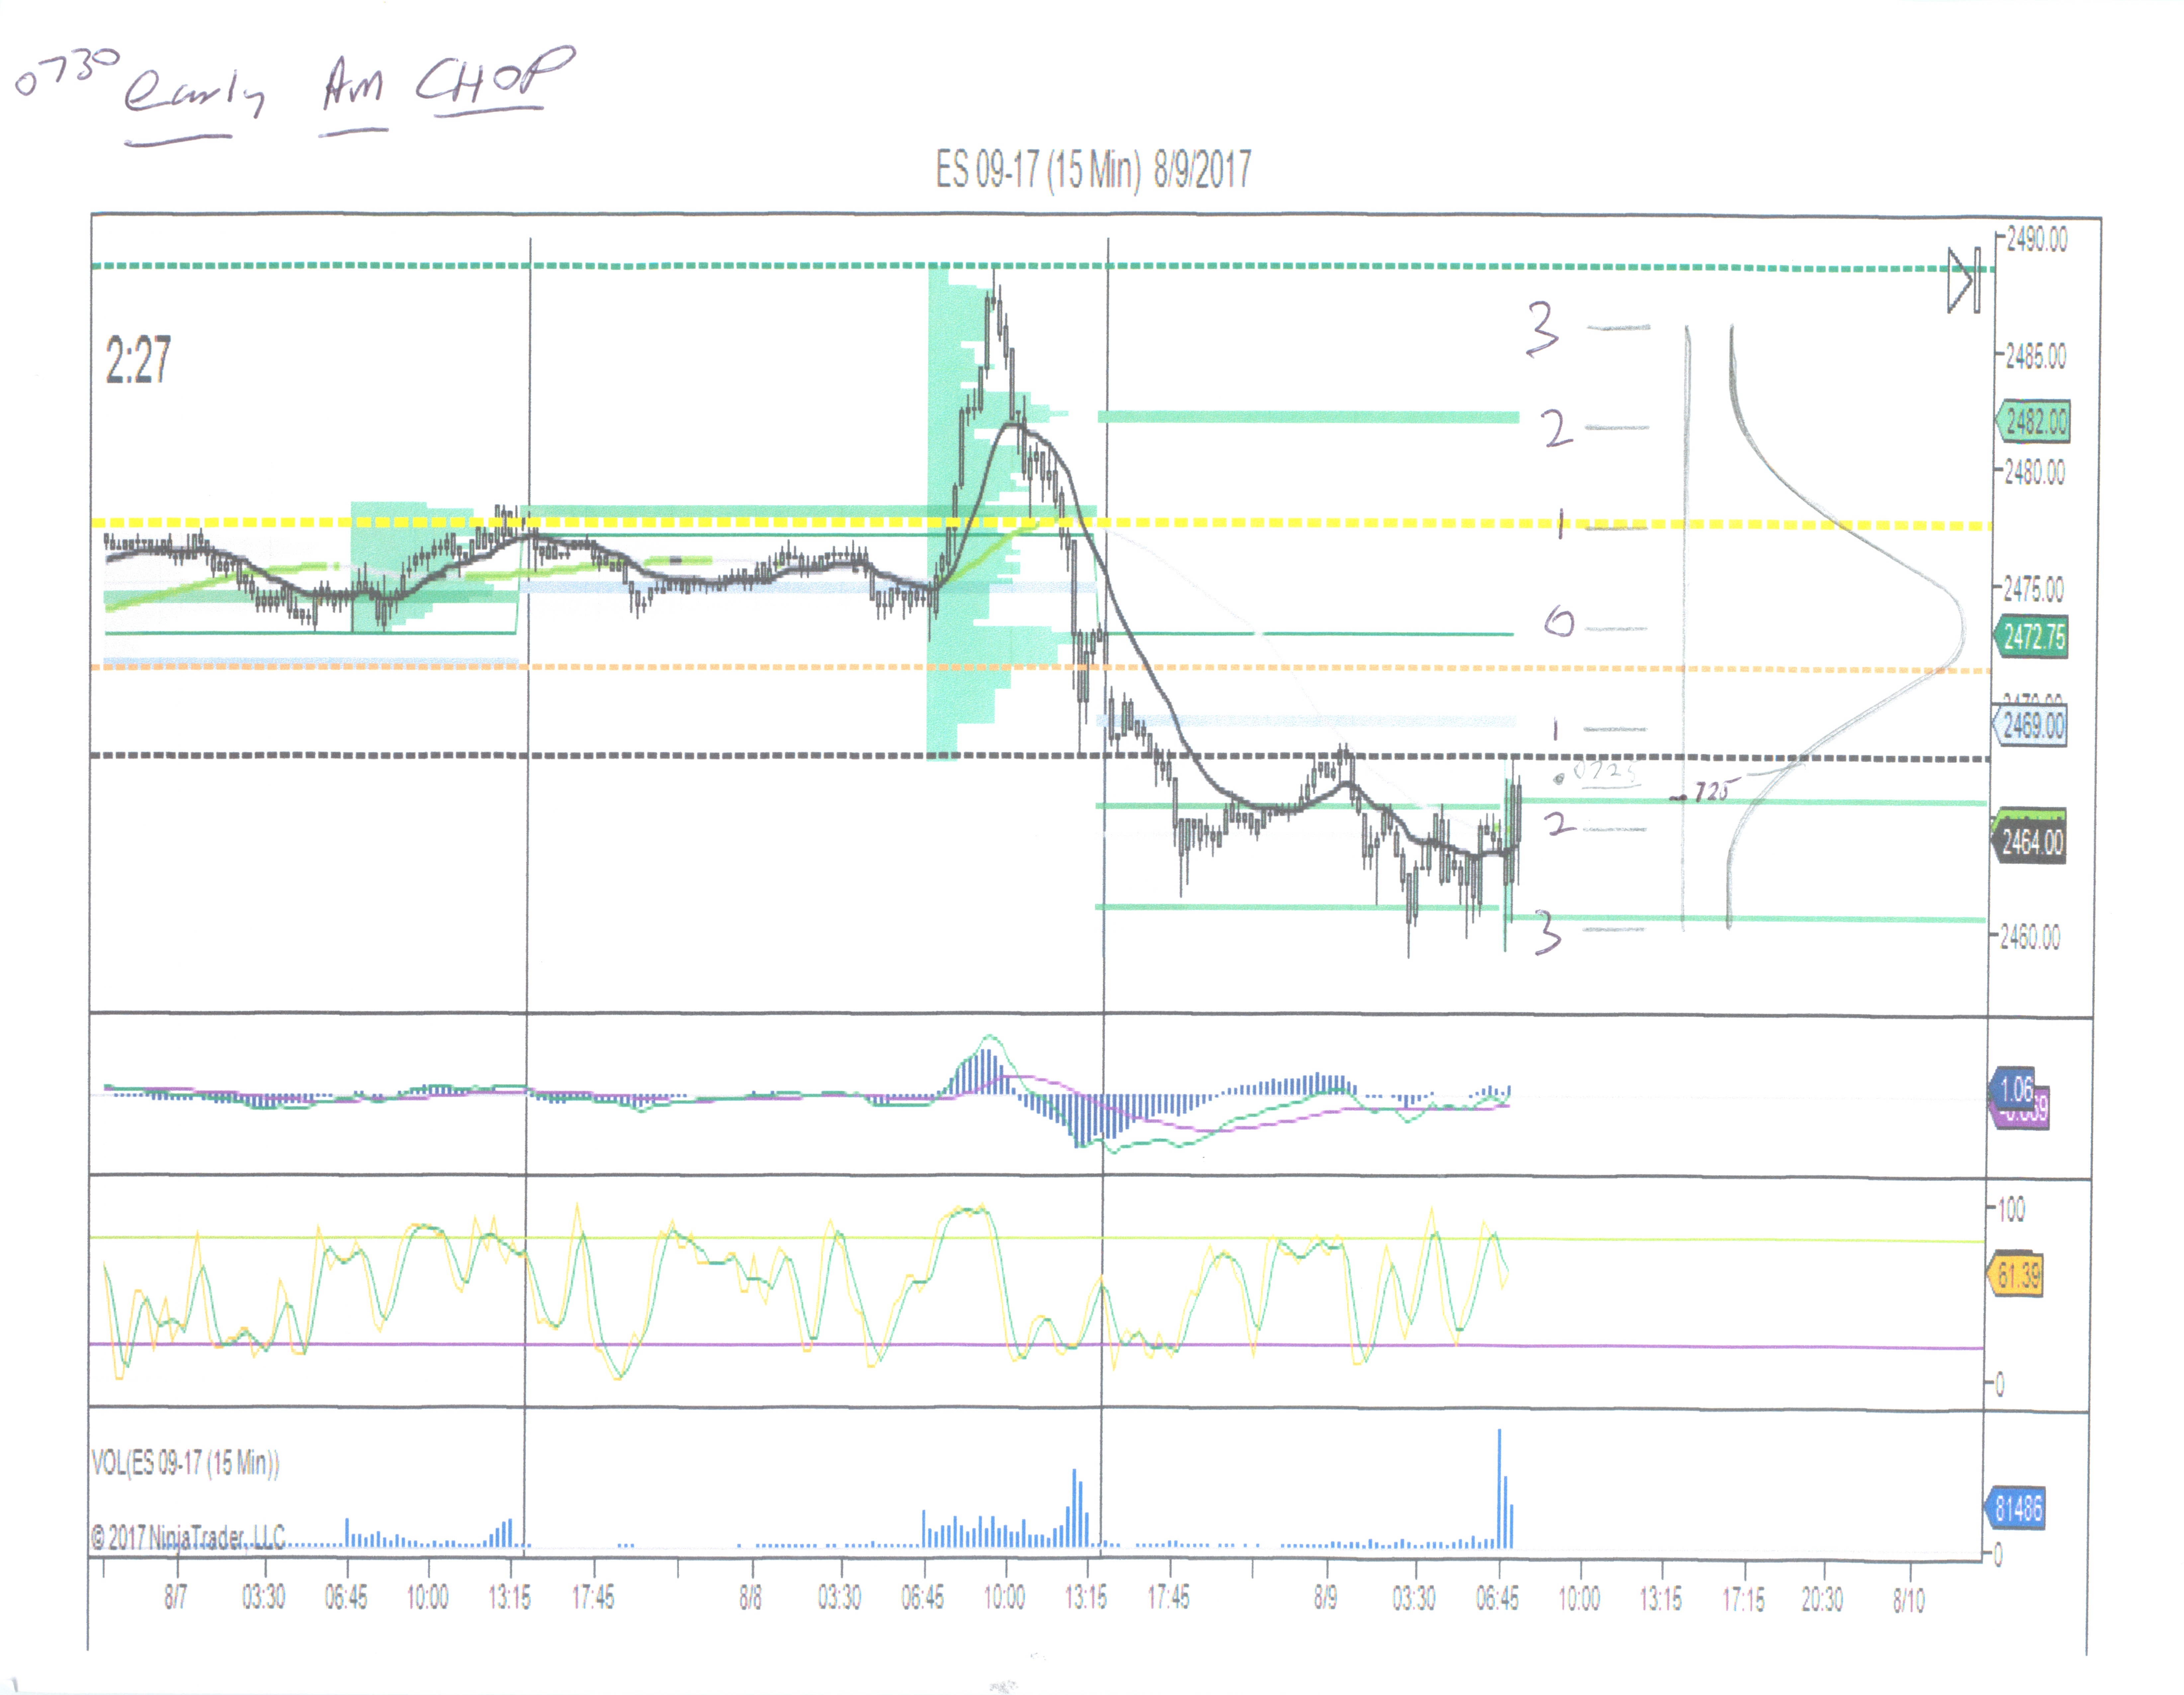Image resolution: width=2184 pixels, height=1695 pixels.
Task: Click the 17:45 time label on 8/7
Action: 593,1597
